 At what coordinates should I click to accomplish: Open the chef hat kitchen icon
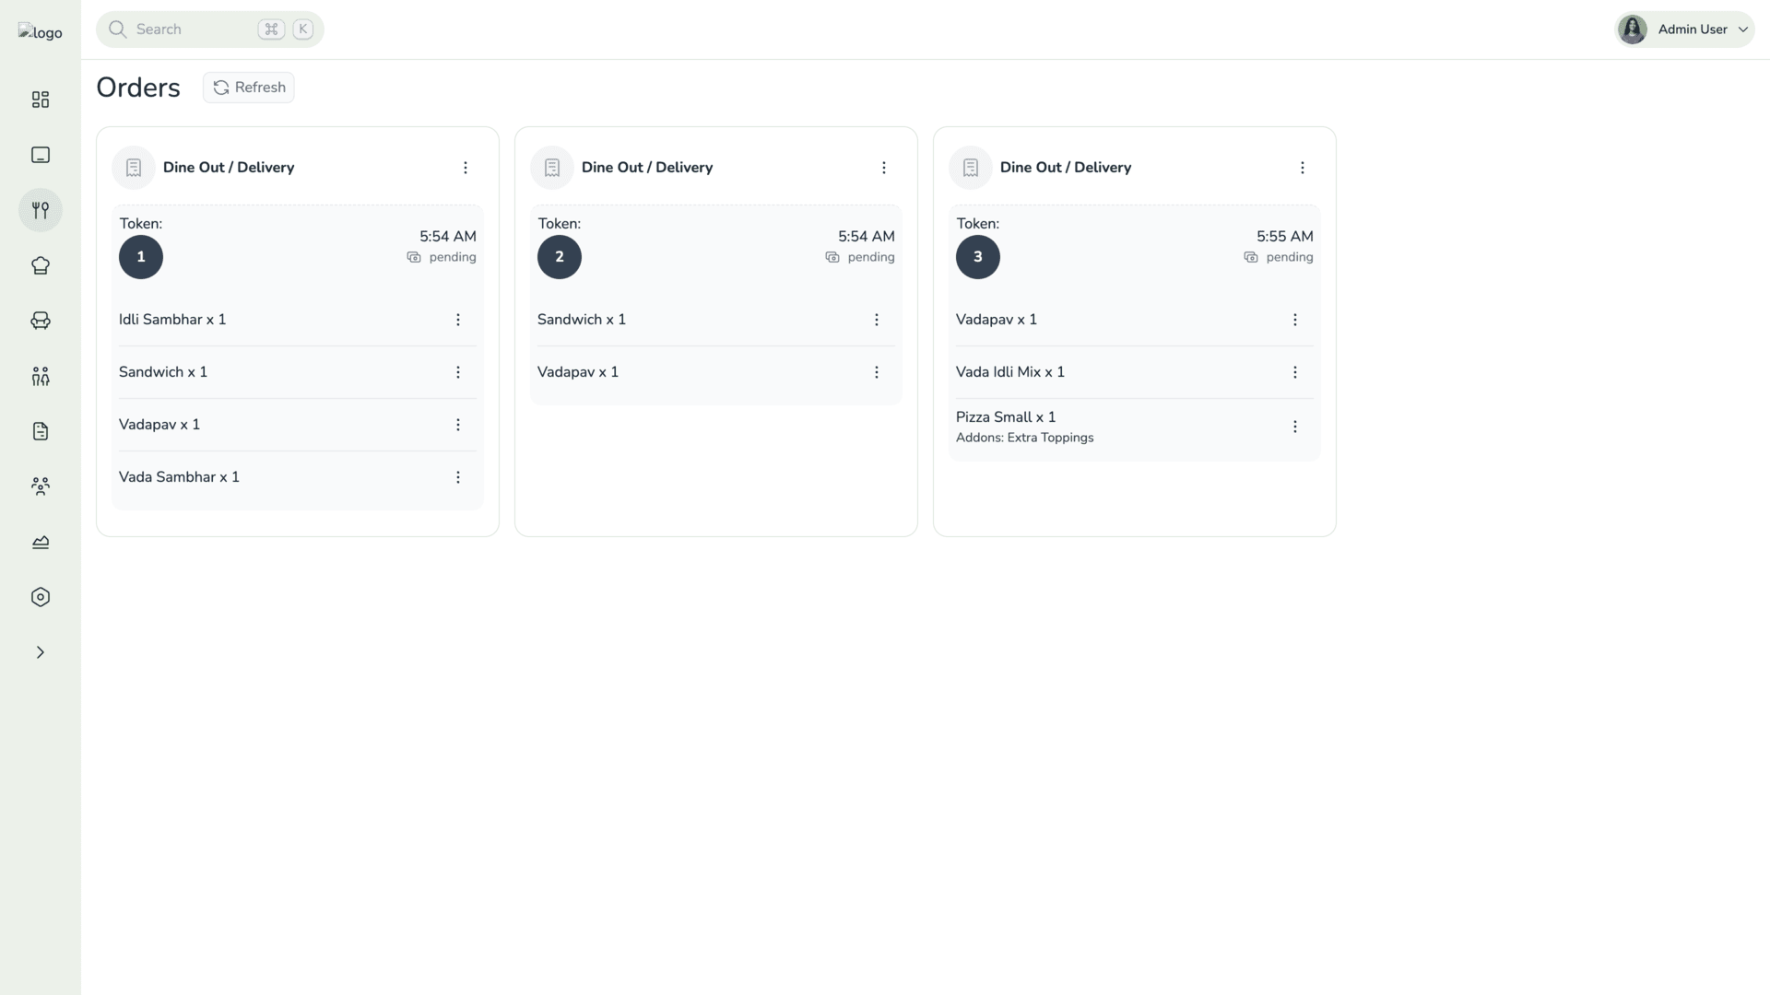pyautogui.click(x=41, y=265)
